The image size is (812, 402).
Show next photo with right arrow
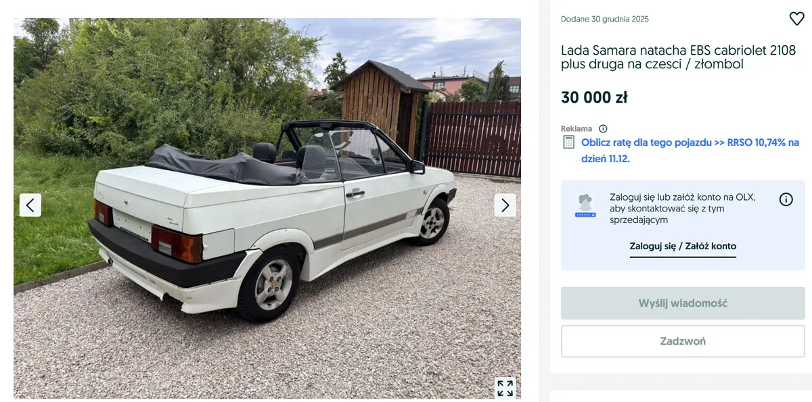point(505,205)
